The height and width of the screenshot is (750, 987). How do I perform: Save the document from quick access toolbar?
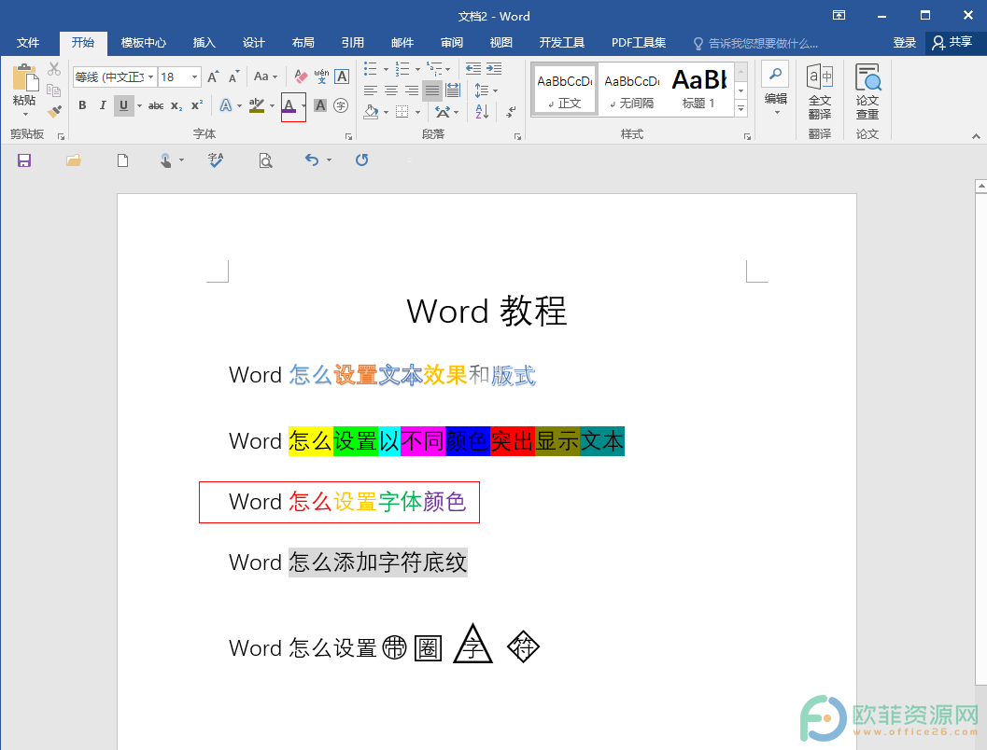pyautogui.click(x=24, y=161)
